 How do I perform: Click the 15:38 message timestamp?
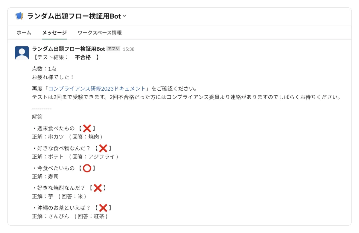[129, 49]
